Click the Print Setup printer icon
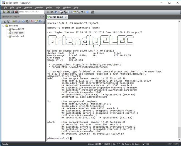The image size is (181, 146). pos(69,12)
